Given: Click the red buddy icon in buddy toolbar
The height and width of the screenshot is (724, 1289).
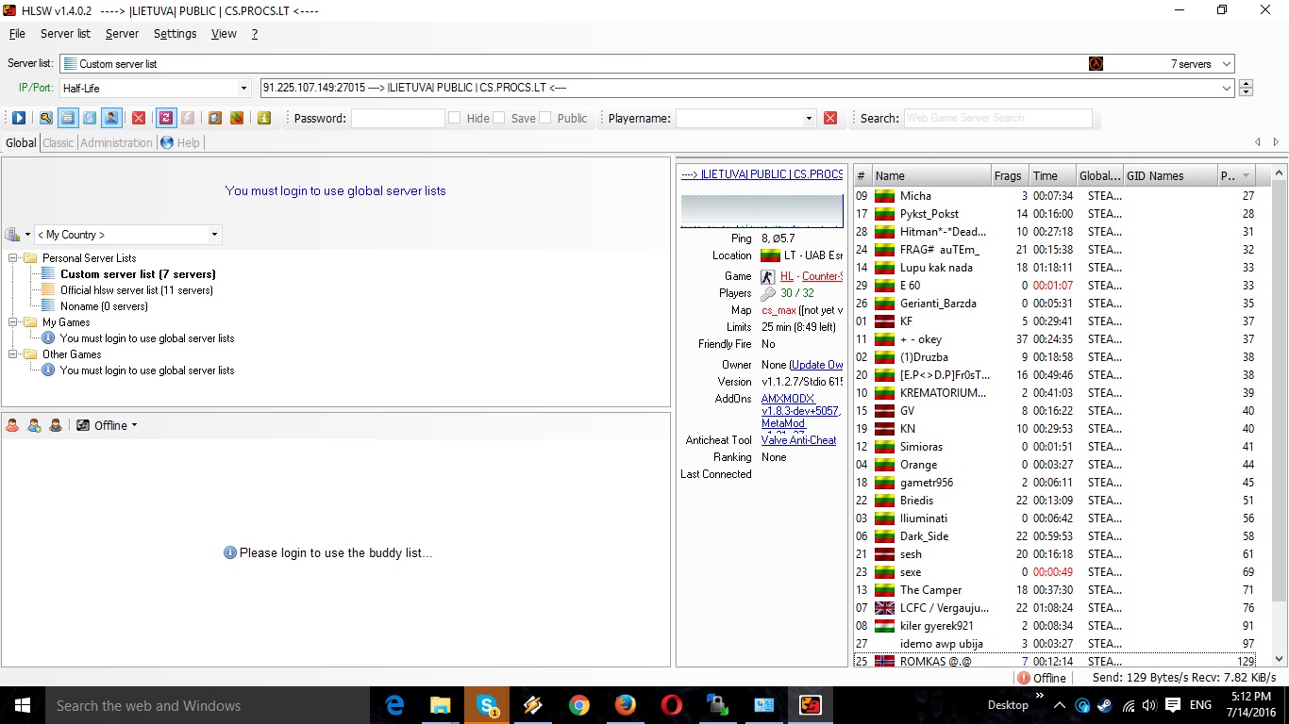Looking at the screenshot, I should tap(12, 425).
